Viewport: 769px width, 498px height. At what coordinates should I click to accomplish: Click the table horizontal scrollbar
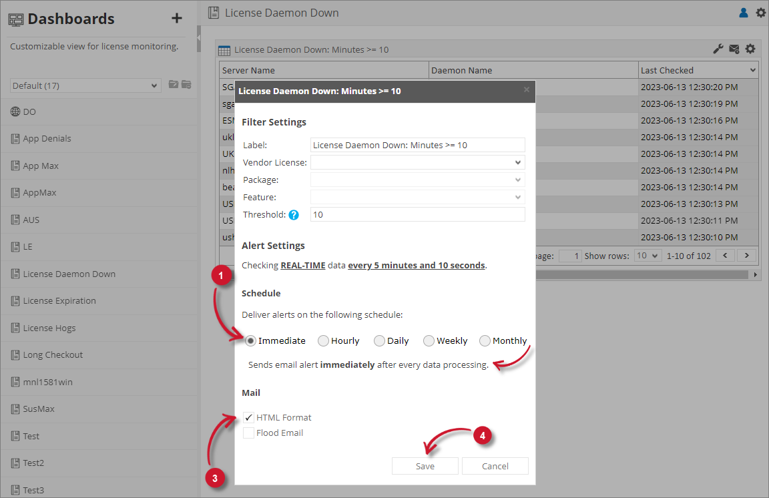642,275
